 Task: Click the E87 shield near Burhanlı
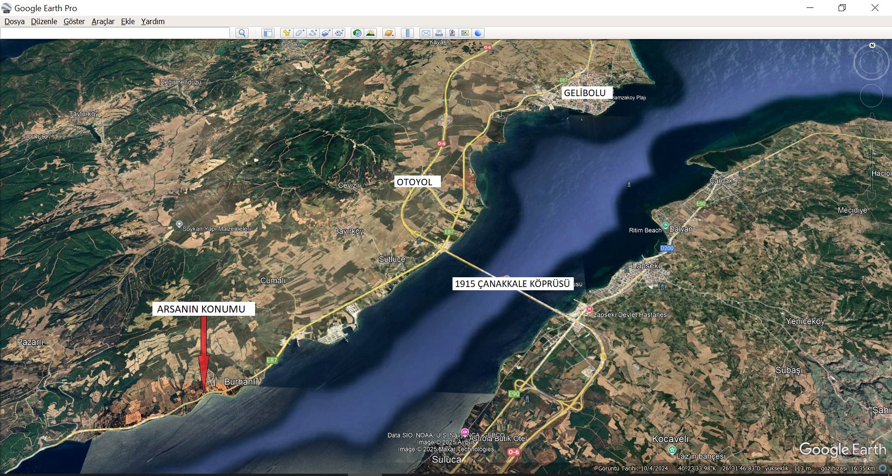pyautogui.click(x=272, y=360)
